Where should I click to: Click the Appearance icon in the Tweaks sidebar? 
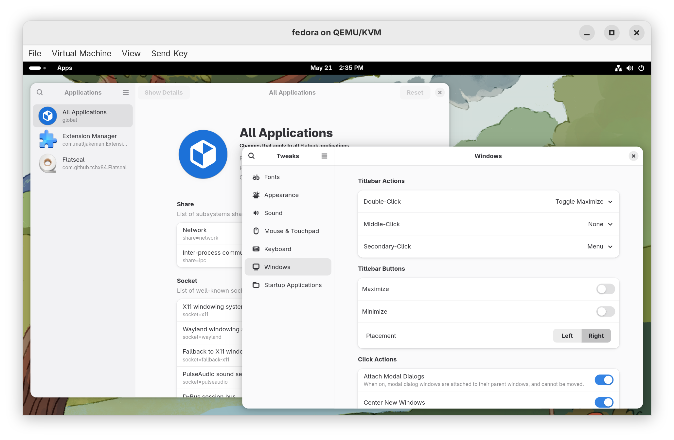(x=256, y=195)
